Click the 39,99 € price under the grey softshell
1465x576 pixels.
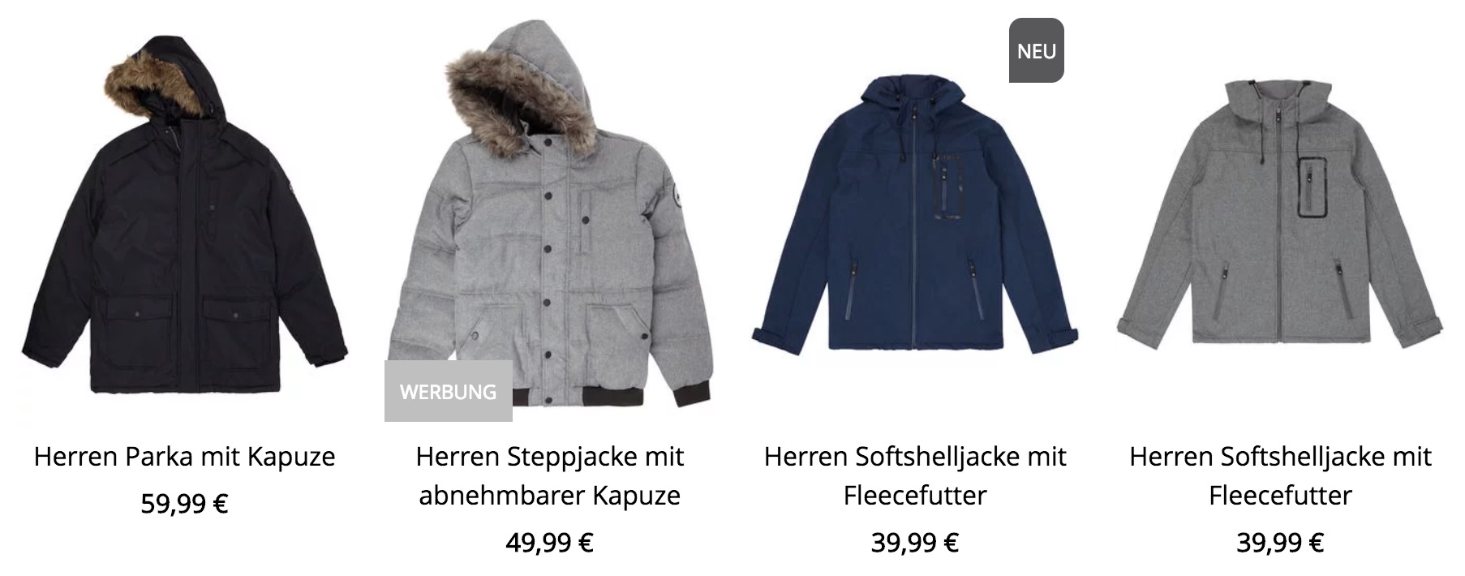[x=1280, y=542]
